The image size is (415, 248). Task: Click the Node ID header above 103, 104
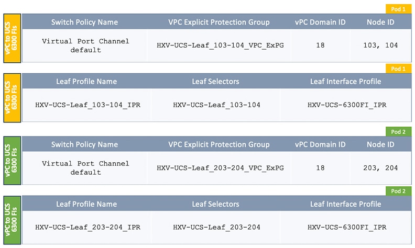click(380, 22)
